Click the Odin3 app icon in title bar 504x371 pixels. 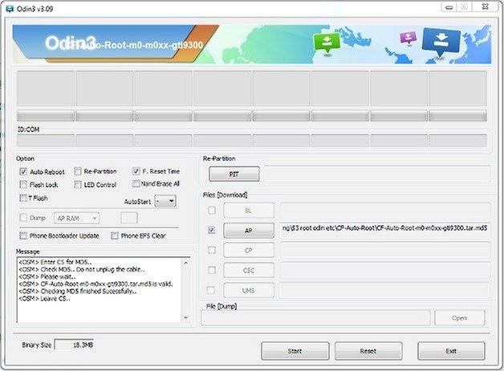[10, 8]
